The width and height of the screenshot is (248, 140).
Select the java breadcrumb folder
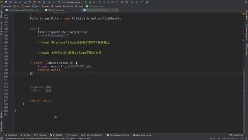click(36, 6)
